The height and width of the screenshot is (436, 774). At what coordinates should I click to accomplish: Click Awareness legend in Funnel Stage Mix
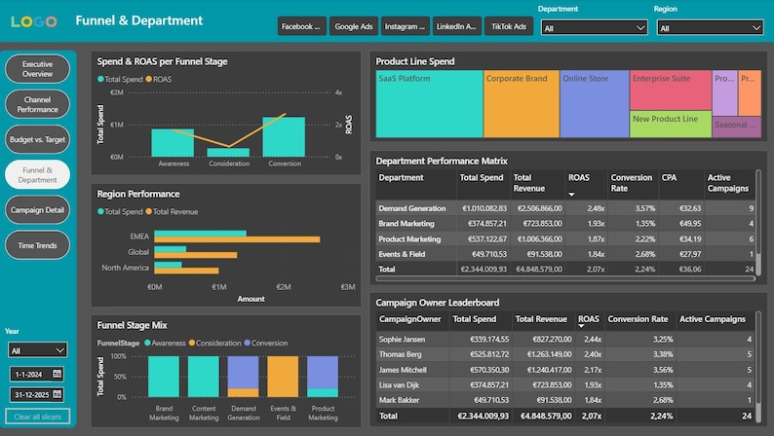(x=166, y=343)
